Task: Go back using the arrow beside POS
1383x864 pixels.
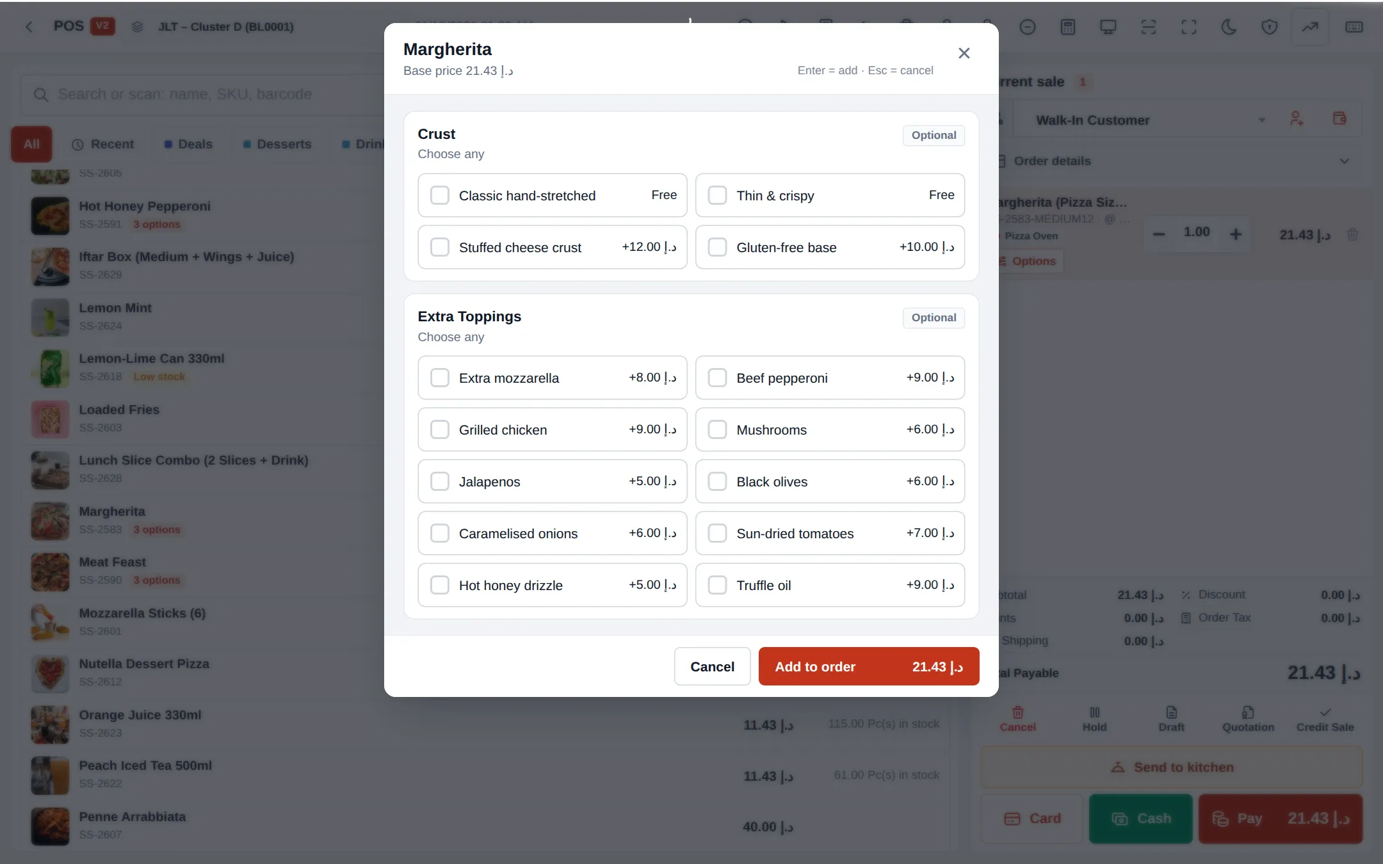Action: pyautogui.click(x=29, y=27)
